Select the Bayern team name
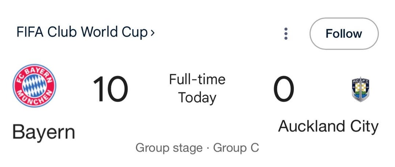This screenshot has width=395, height=167. (44, 132)
